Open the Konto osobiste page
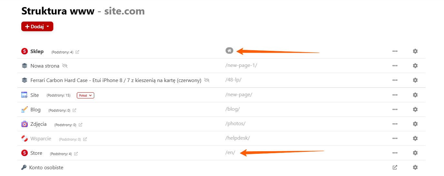Screen dimensions: 444x176 [46, 168]
